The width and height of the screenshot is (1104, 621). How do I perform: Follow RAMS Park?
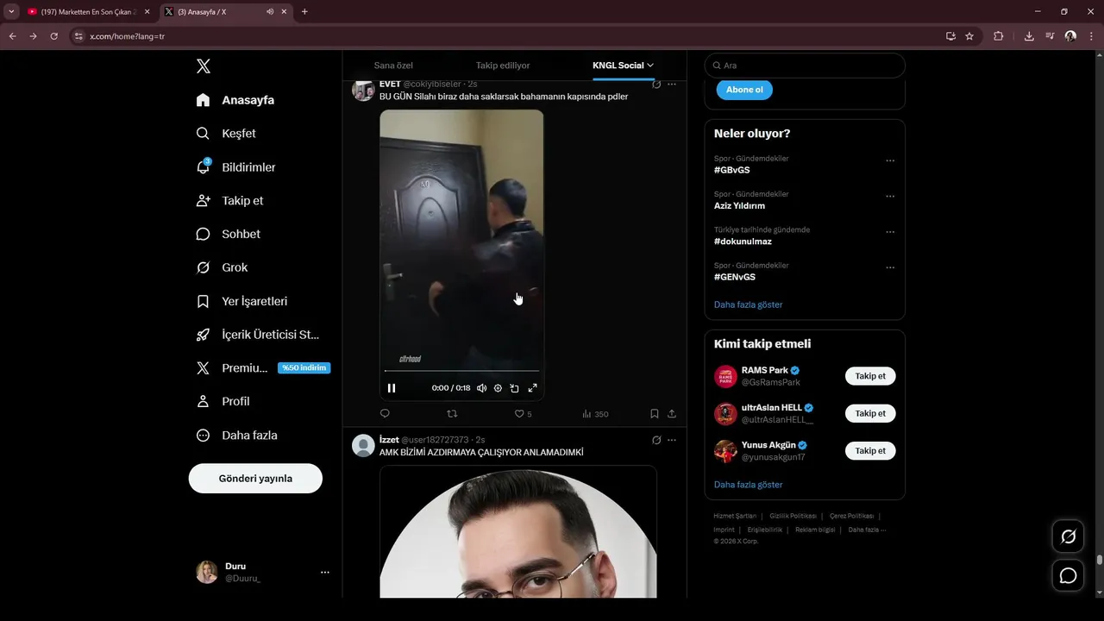pos(870,376)
